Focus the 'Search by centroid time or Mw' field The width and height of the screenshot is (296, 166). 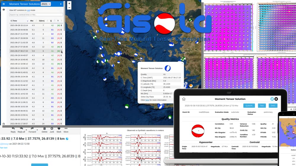click(36, 14)
